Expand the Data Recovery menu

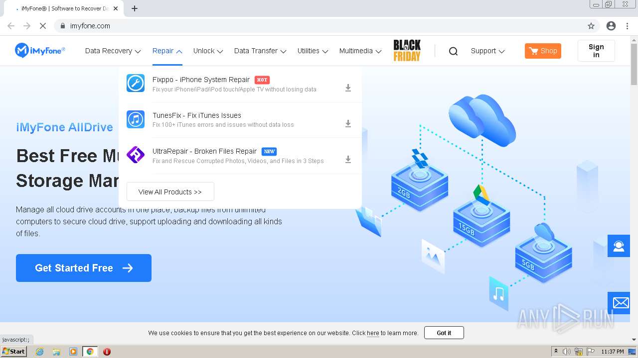pyautogui.click(x=113, y=51)
